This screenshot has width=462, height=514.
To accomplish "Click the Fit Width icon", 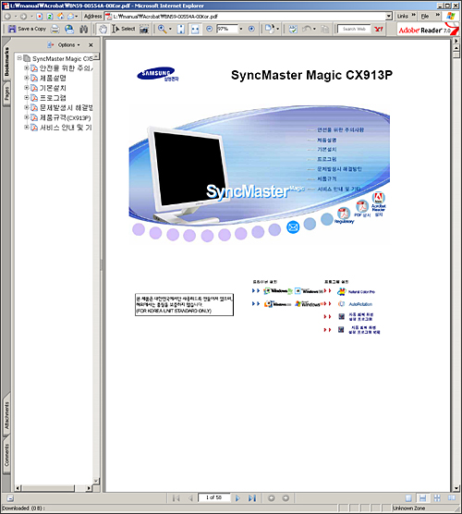I will [195, 29].
